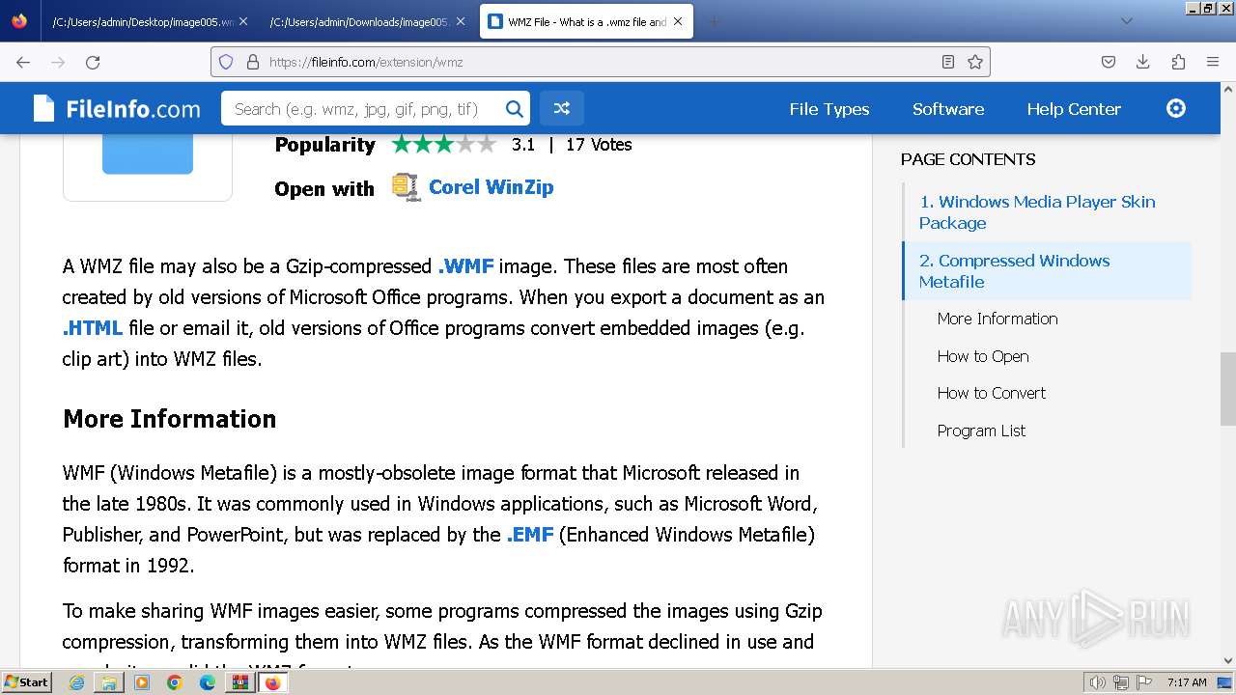This screenshot has width=1236, height=695.
Task: Click the random file type shuffle button
Action: [x=561, y=109]
